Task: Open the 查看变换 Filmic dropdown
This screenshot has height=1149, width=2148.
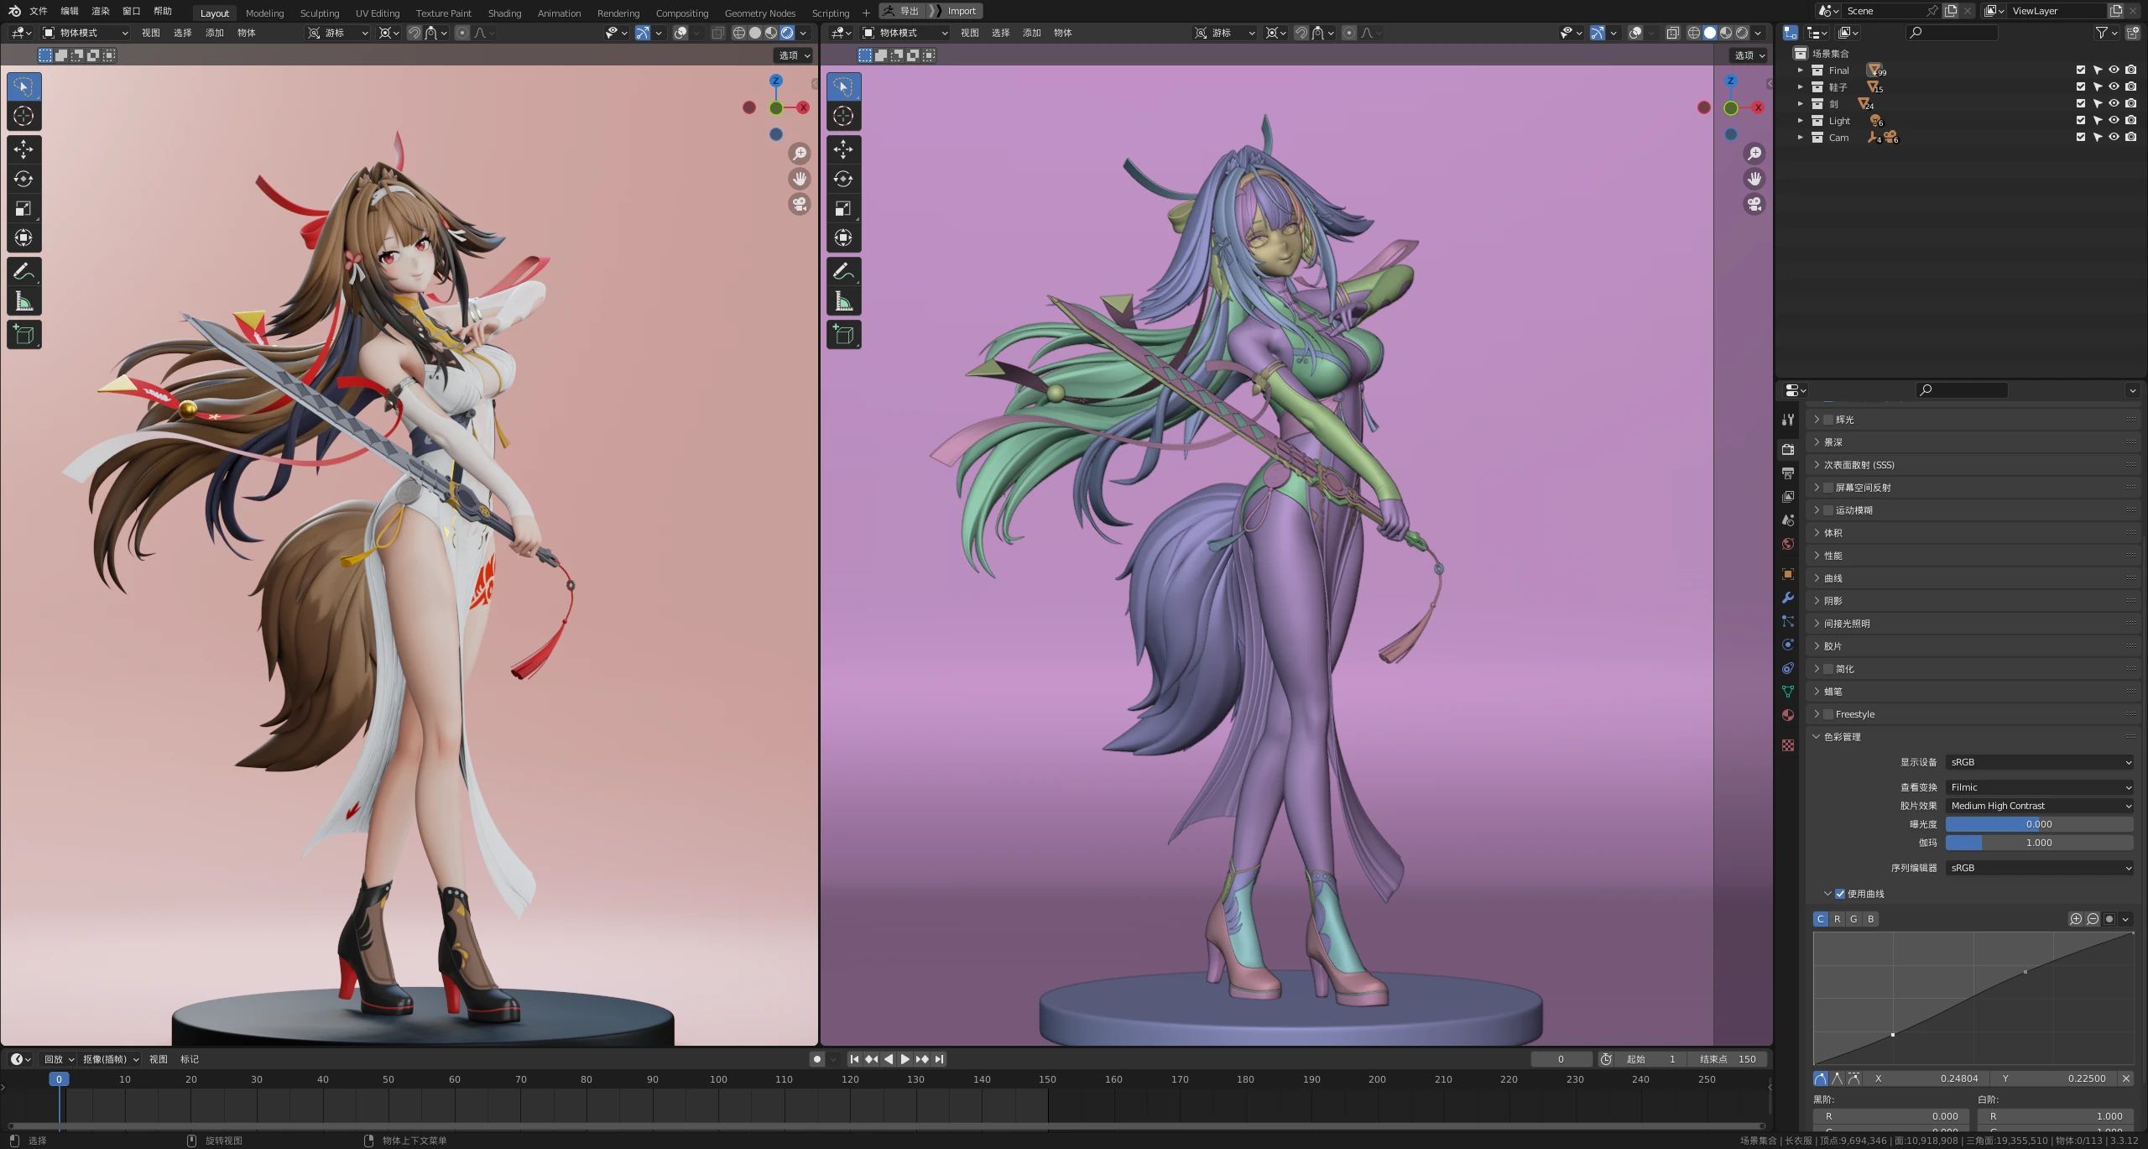Action: (2039, 787)
